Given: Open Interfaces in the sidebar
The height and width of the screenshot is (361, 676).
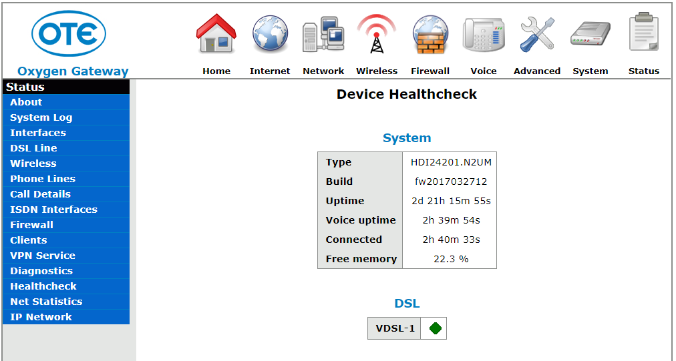Looking at the screenshot, I should point(66,133).
